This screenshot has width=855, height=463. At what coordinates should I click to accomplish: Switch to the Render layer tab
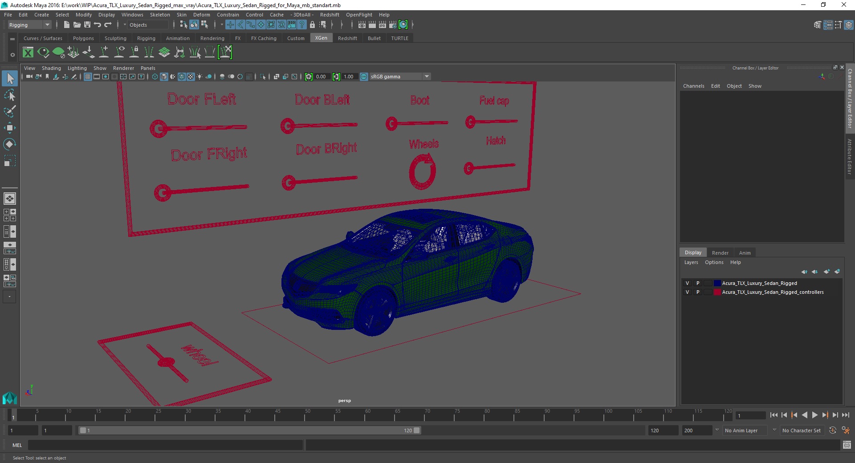point(720,253)
